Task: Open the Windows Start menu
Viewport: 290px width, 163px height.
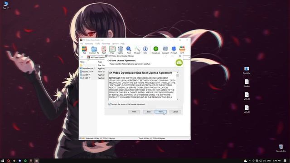Action: [x=3, y=161]
